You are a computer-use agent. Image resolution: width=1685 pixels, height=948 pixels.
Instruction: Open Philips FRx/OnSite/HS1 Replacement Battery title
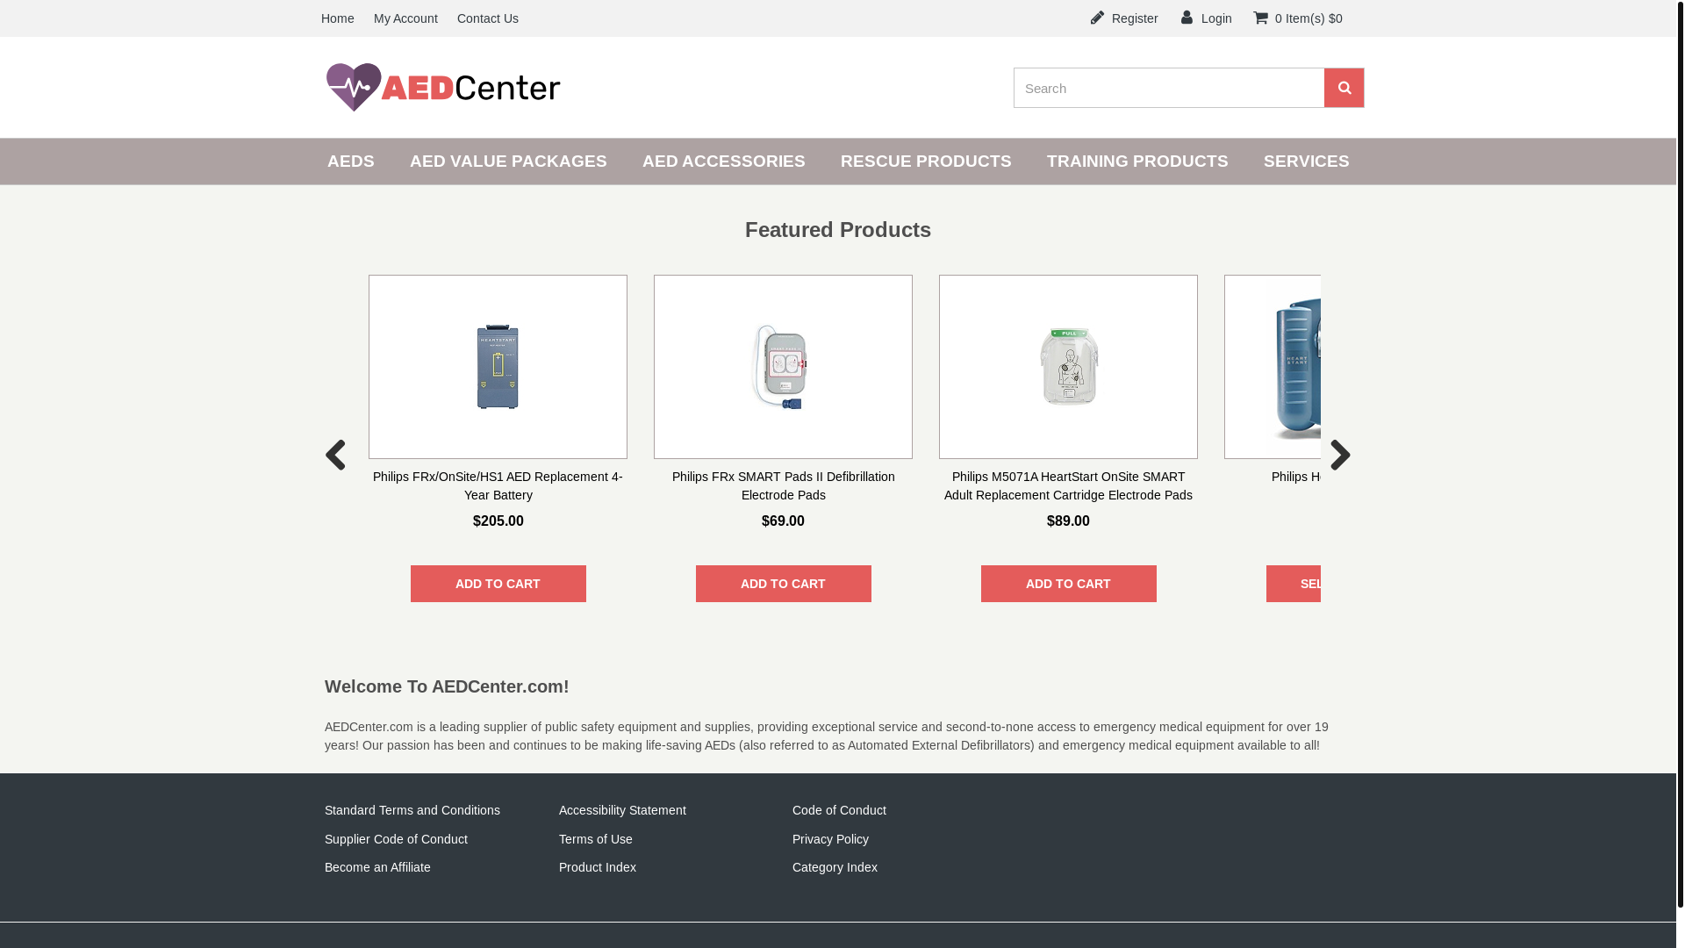click(498, 485)
